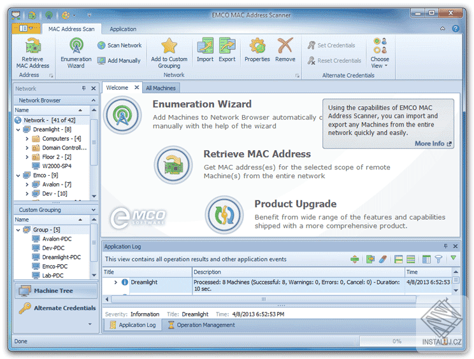Collapse the Dreamlight - [8] tree node

point(18,129)
